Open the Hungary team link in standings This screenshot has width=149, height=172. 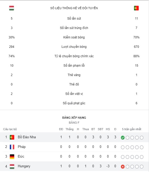24,166
